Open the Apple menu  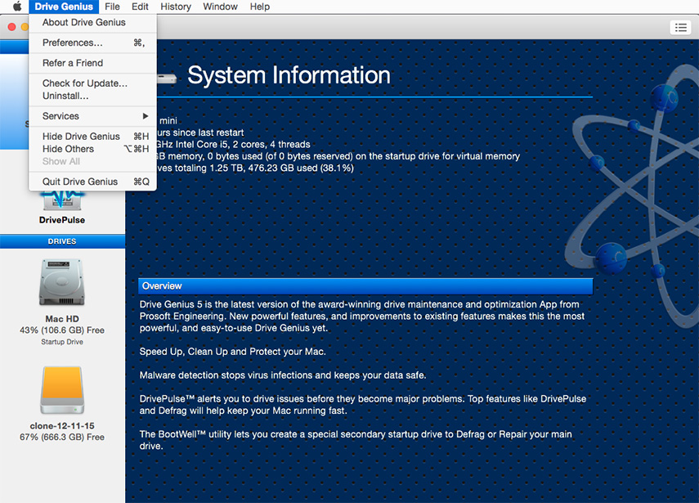pyautogui.click(x=17, y=7)
